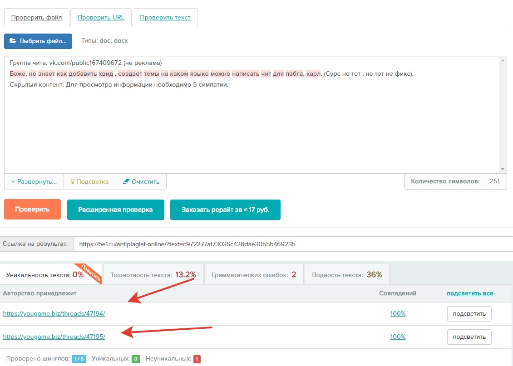Click the Типы: doc, docx label
This screenshot has height=366, width=513.
104,41
